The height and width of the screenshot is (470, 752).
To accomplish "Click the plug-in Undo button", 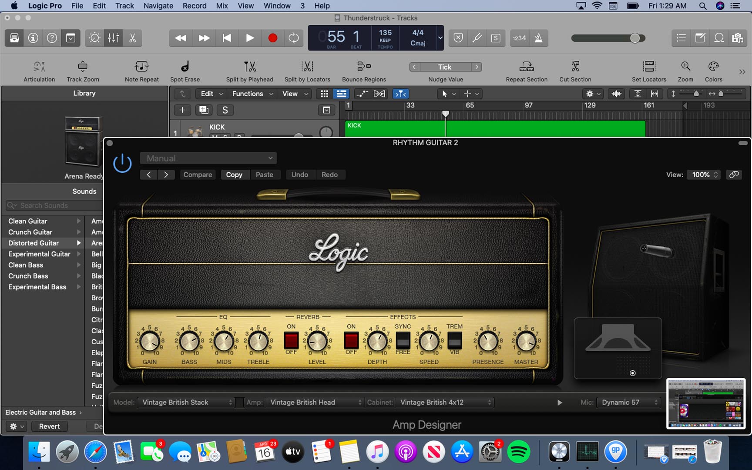I will coord(300,175).
